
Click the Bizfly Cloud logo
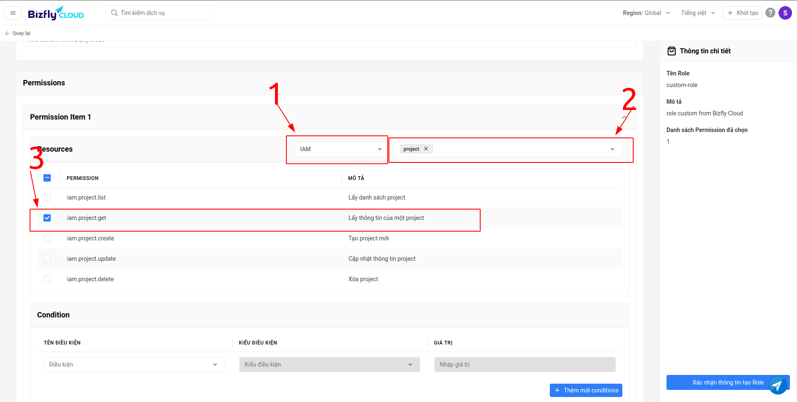tap(56, 13)
